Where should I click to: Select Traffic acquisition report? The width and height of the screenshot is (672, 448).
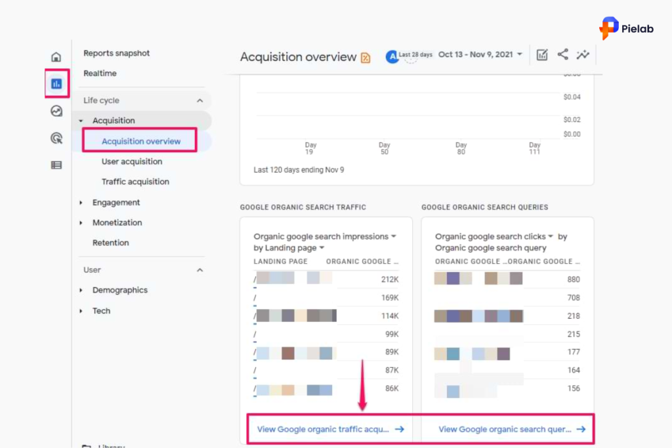click(135, 182)
